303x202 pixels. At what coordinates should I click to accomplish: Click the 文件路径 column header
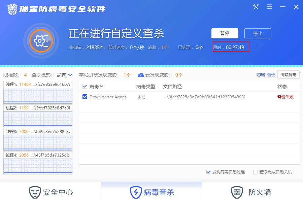click(x=172, y=87)
